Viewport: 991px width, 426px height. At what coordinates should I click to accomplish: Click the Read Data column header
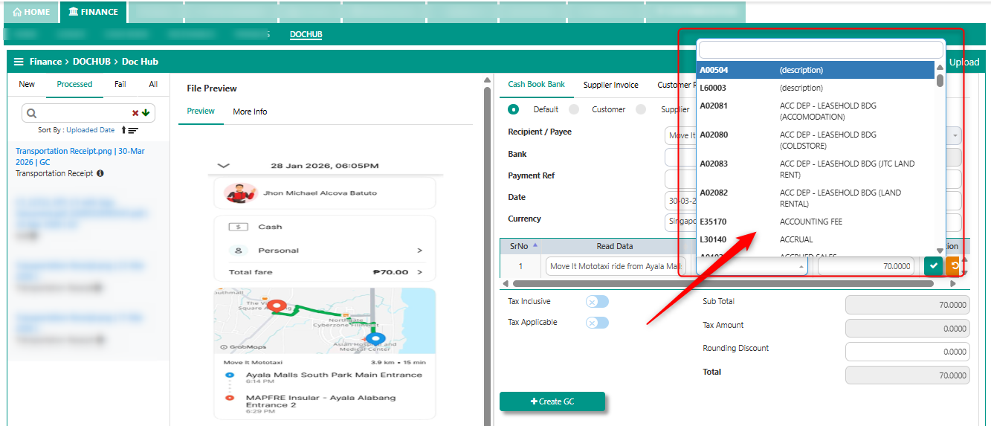tap(615, 246)
